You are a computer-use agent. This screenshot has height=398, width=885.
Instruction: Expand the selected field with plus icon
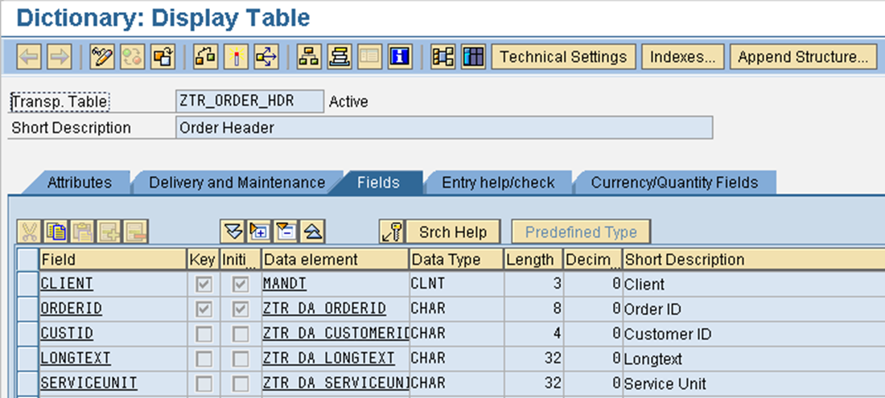tap(259, 232)
